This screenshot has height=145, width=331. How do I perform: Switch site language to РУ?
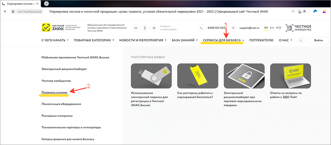click(266, 28)
